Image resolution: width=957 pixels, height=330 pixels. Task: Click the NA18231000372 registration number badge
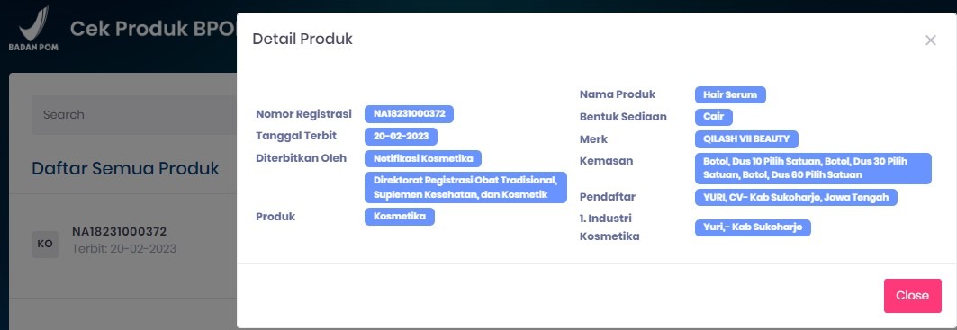[409, 114]
